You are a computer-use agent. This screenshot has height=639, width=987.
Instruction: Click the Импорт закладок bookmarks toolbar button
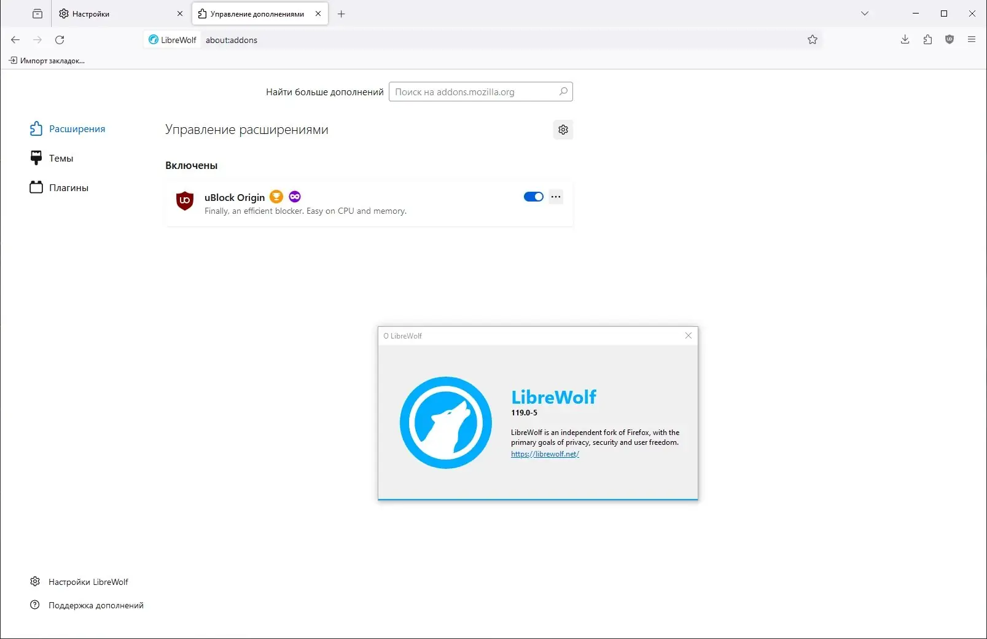pyautogui.click(x=47, y=60)
